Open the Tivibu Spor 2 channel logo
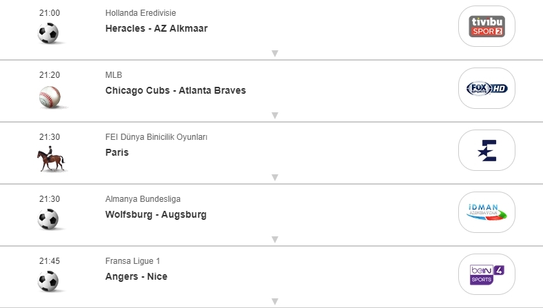 [487, 26]
